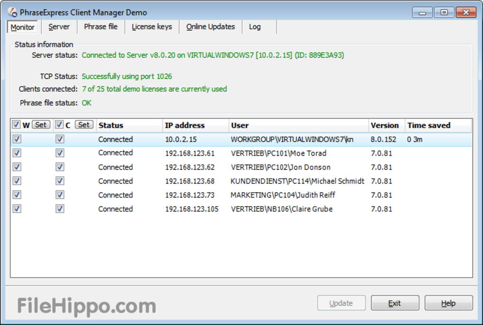Select user WORKGROUP\VIRTUALWINDOWS7\kn

point(292,139)
